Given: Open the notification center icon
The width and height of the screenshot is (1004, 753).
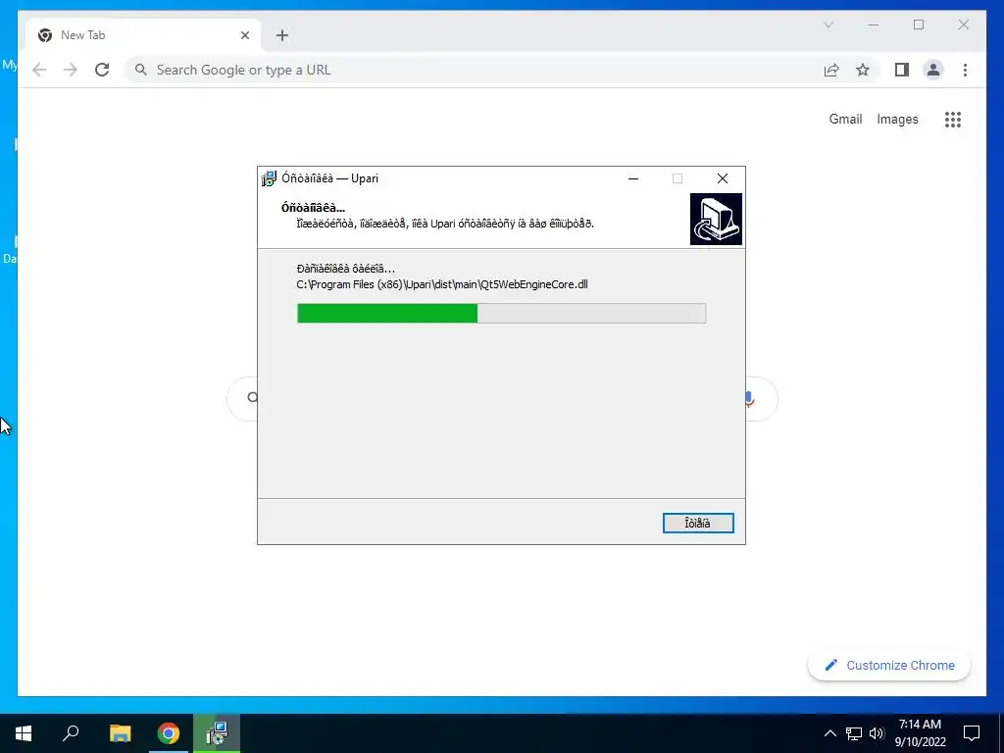Looking at the screenshot, I should point(972,733).
